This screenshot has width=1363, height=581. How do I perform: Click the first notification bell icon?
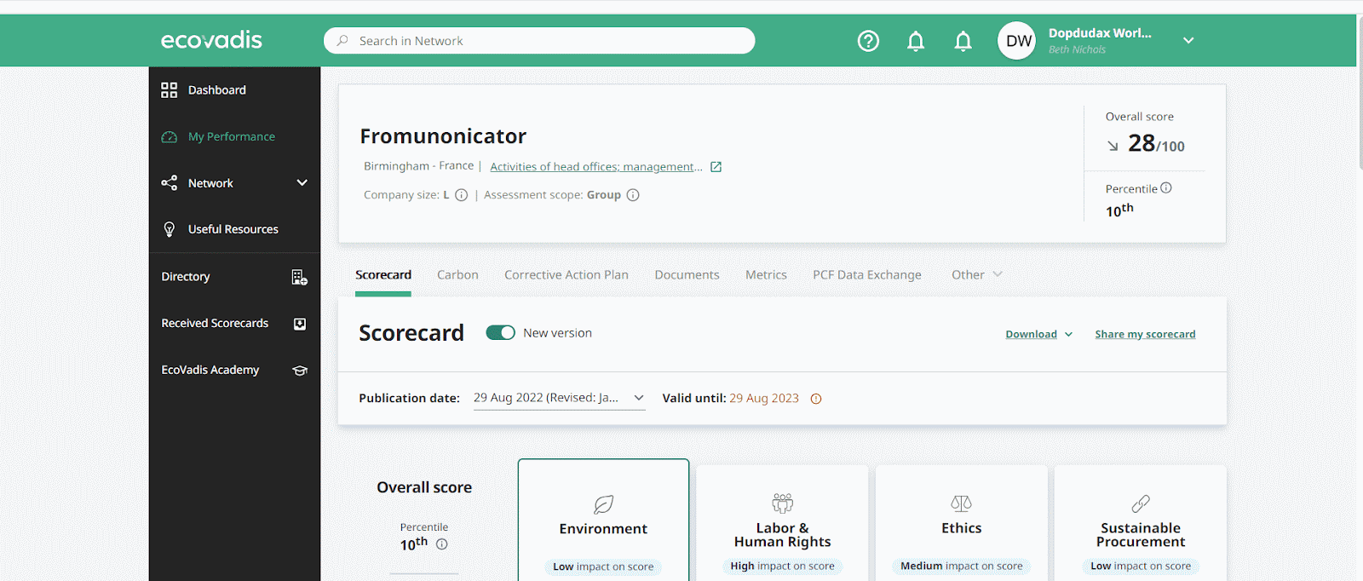pyautogui.click(x=916, y=41)
